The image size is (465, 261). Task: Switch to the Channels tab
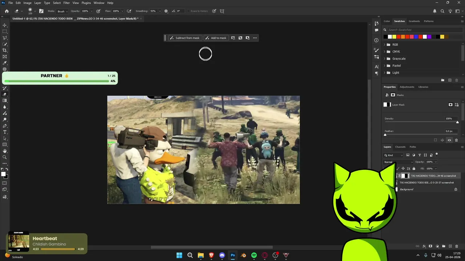point(400,147)
